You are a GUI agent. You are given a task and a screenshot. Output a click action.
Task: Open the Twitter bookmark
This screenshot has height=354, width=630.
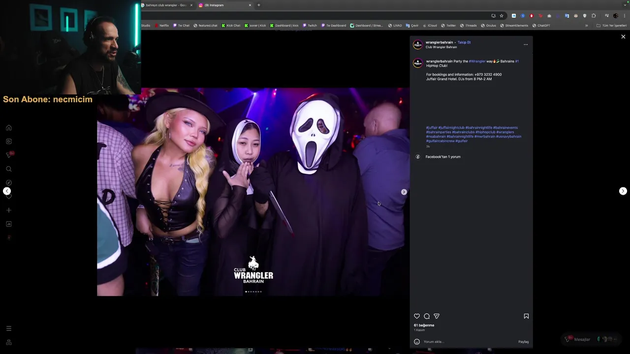(x=448, y=26)
